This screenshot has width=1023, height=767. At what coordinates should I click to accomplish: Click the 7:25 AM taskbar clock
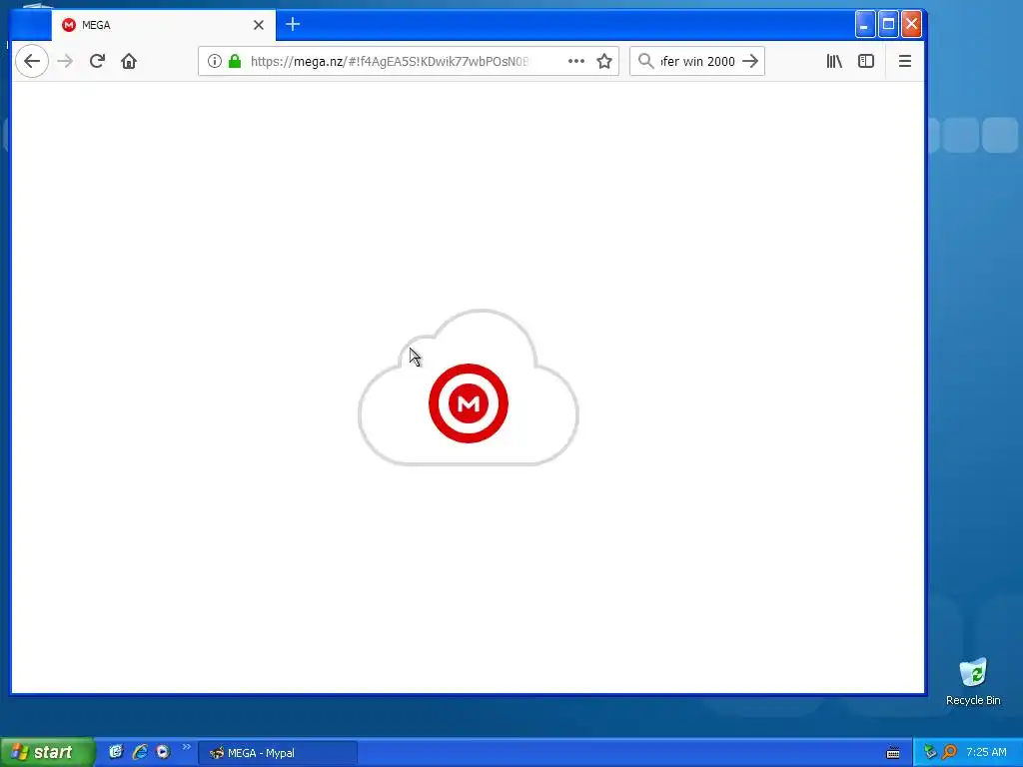(986, 753)
